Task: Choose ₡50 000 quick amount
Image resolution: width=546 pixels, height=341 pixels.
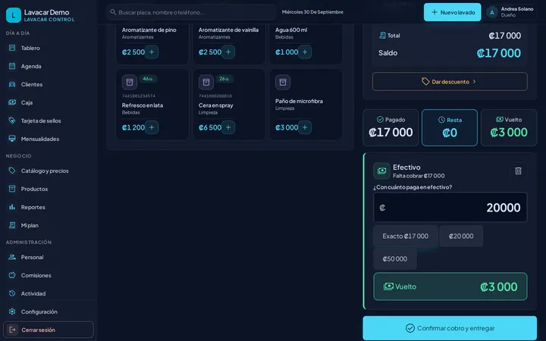Action: (x=395, y=258)
